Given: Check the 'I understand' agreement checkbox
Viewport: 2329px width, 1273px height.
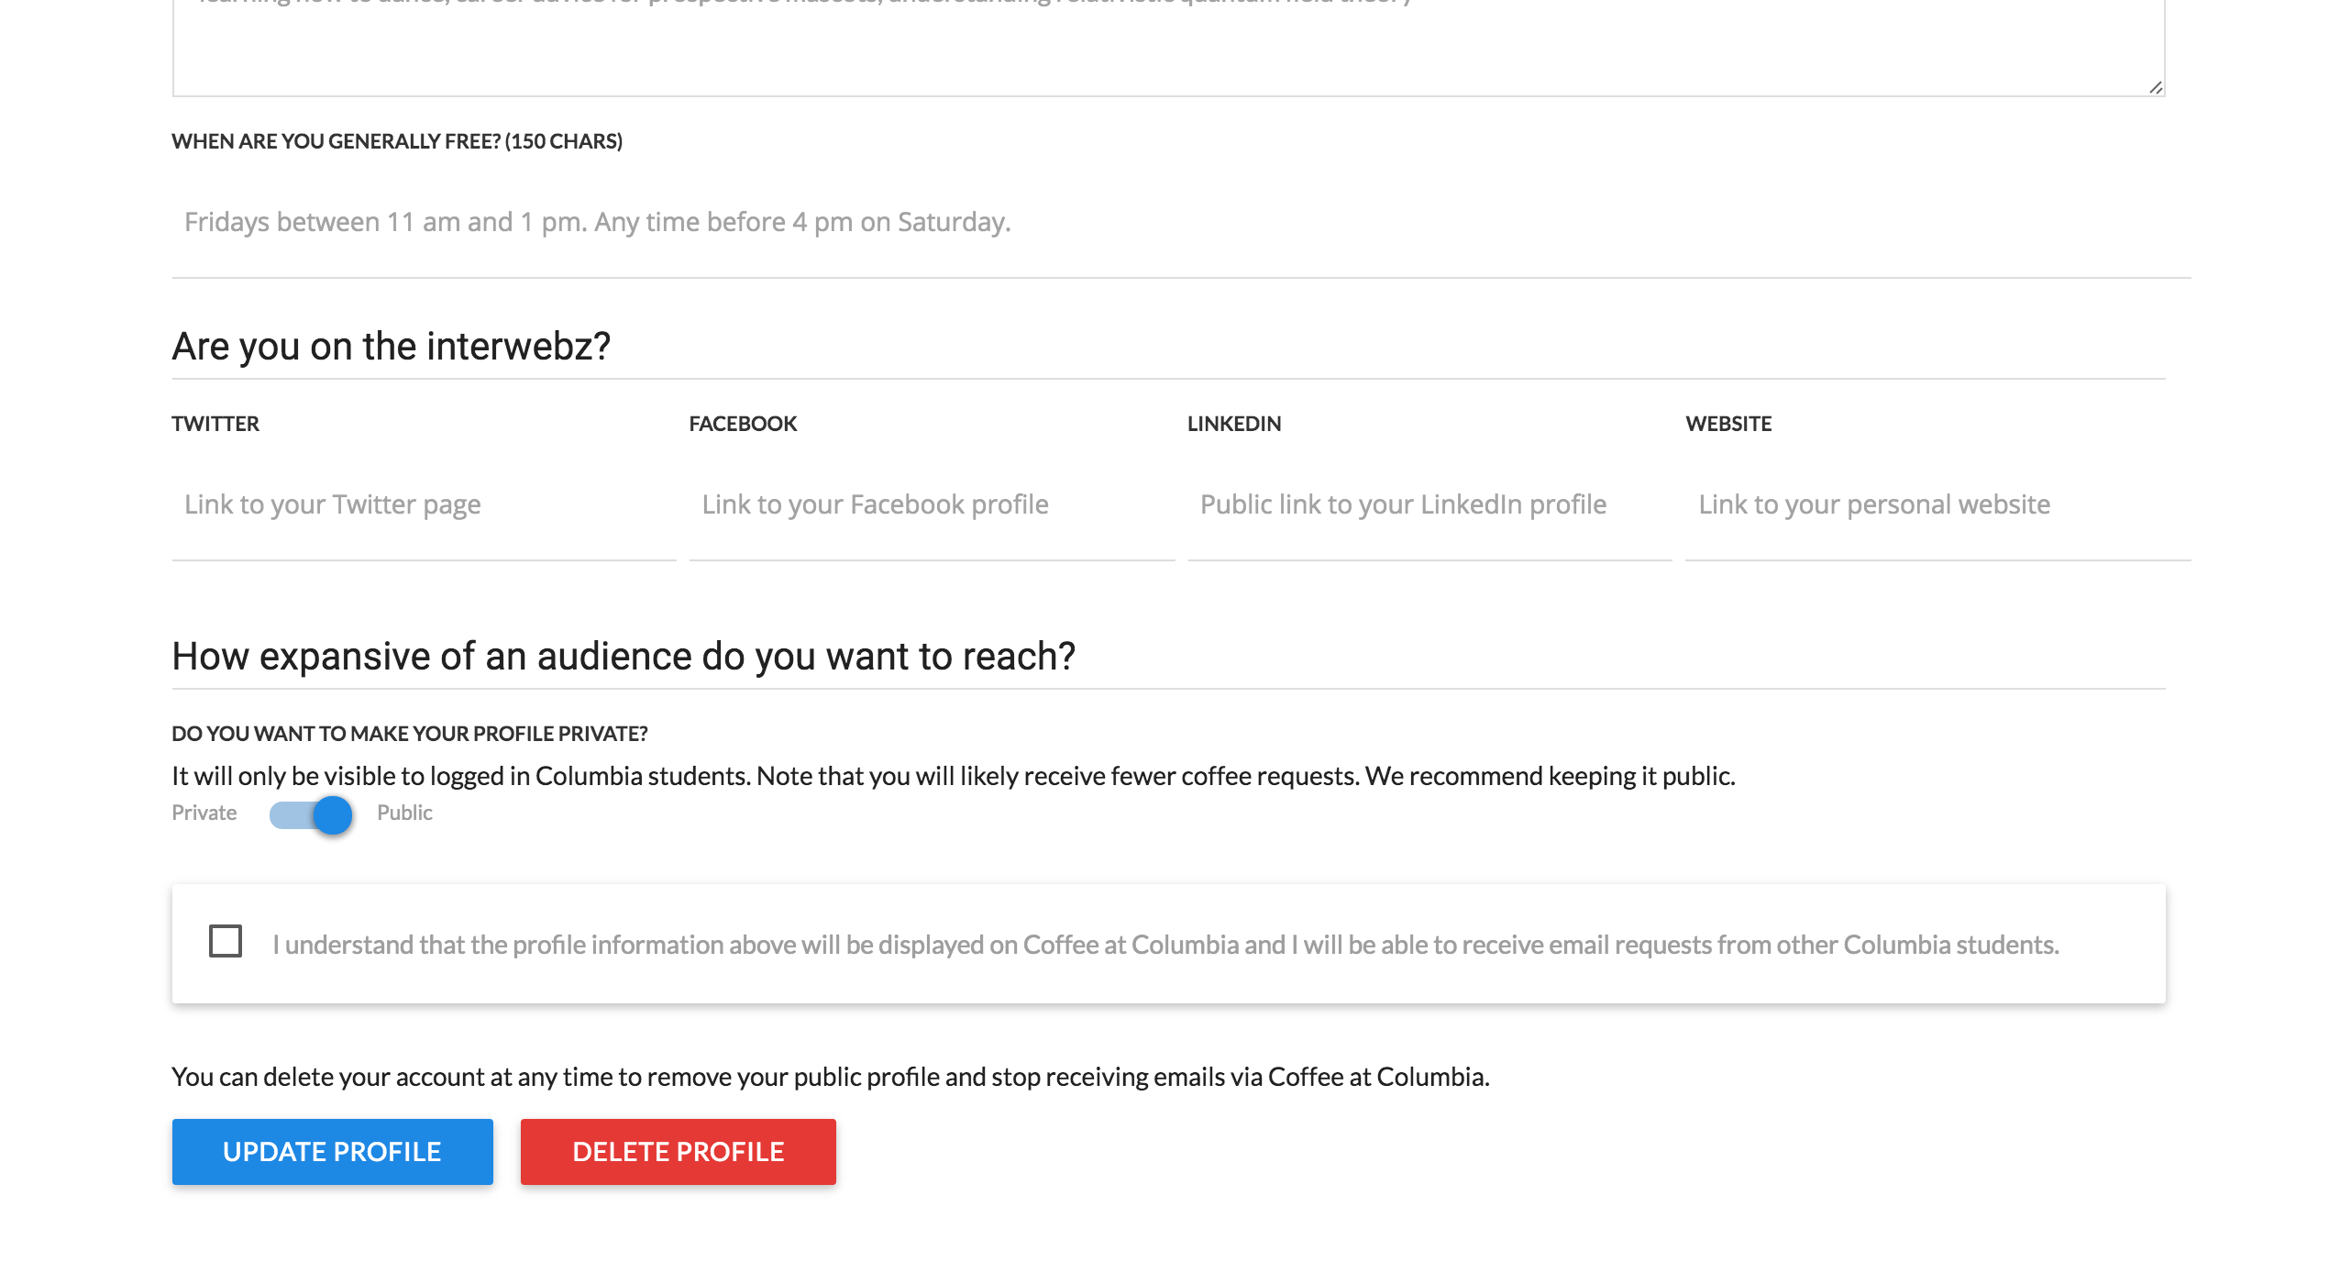Looking at the screenshot, I should [226, 941].
